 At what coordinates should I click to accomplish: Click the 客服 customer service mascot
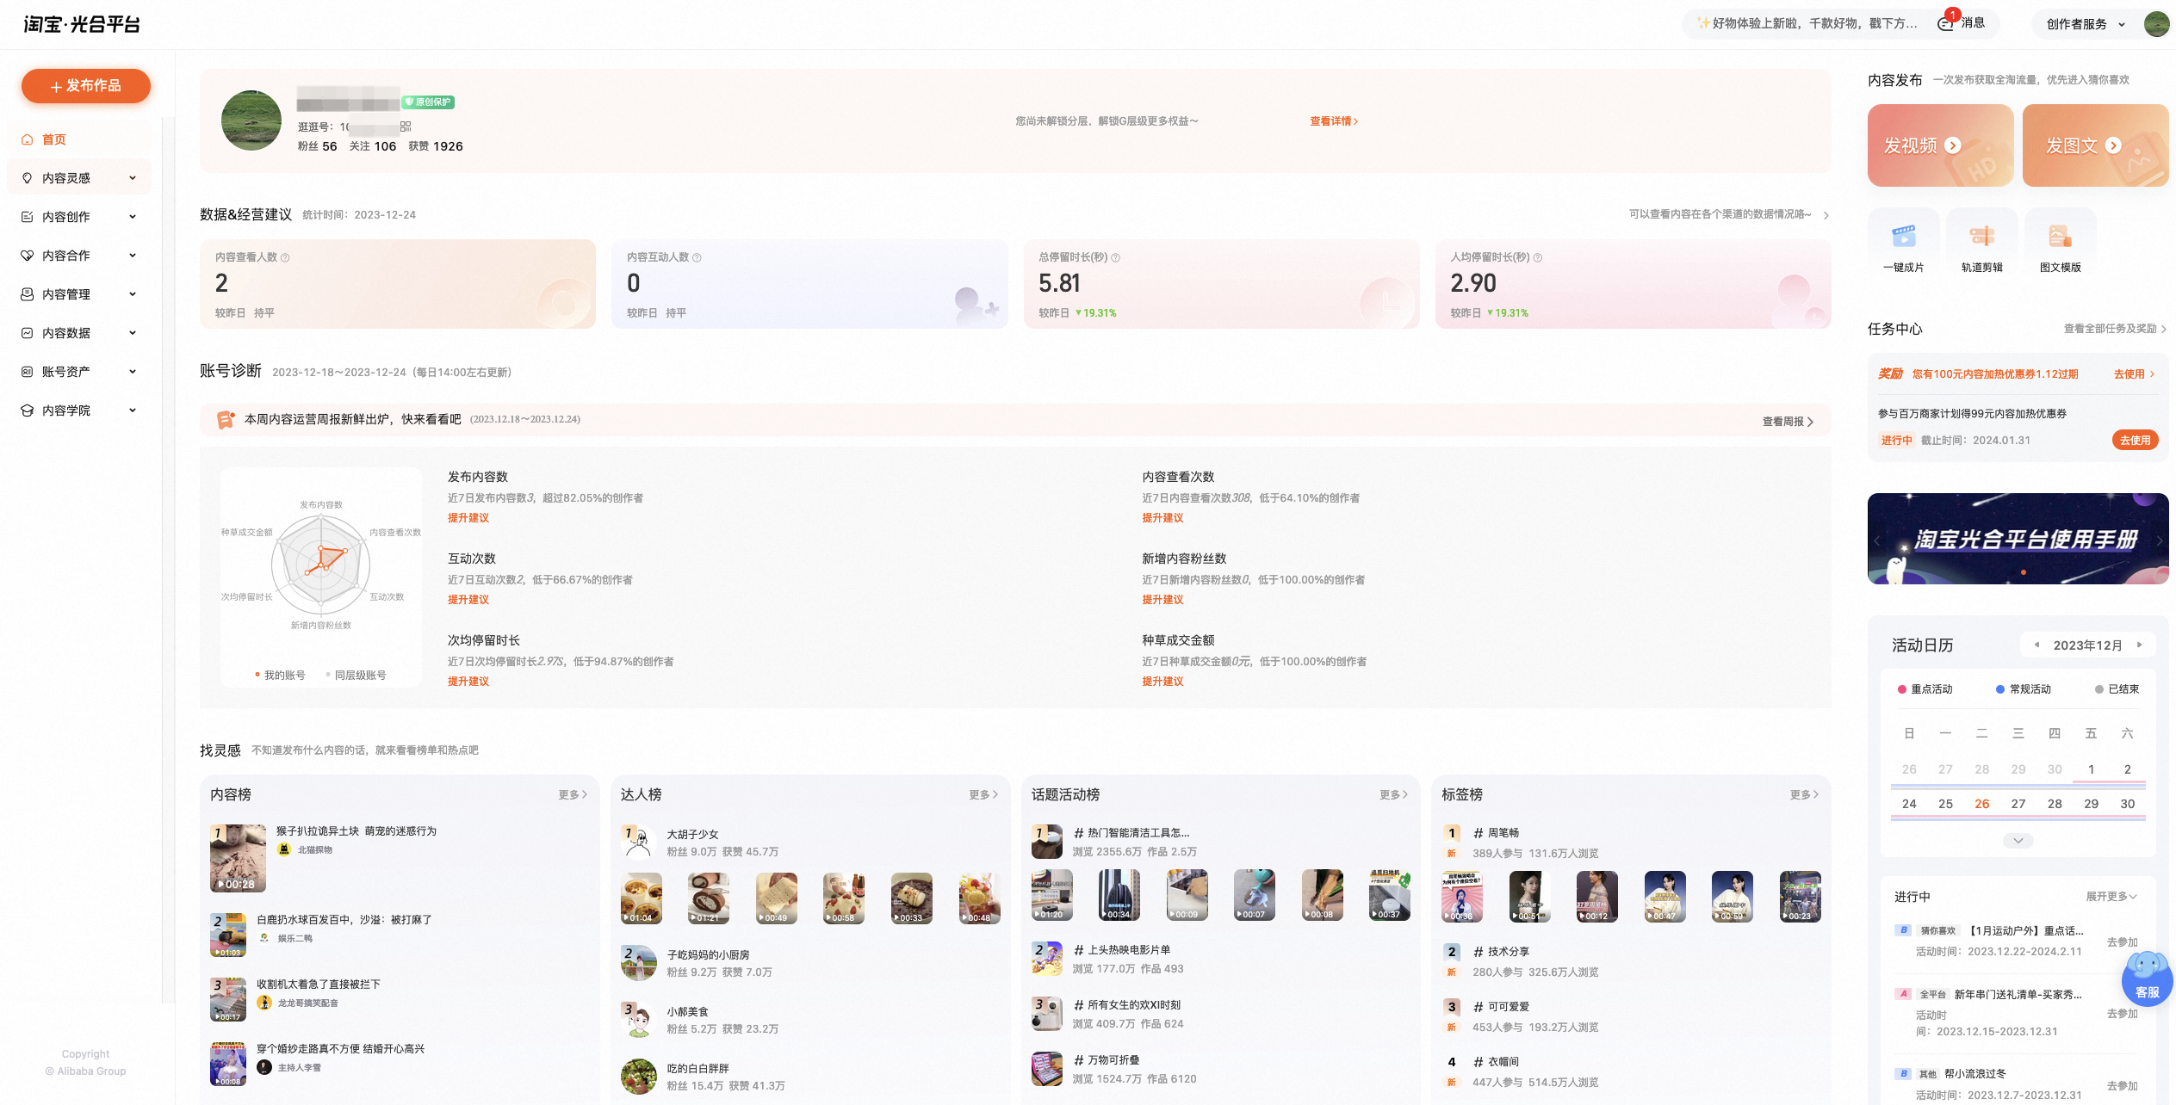coord(2147,978)
